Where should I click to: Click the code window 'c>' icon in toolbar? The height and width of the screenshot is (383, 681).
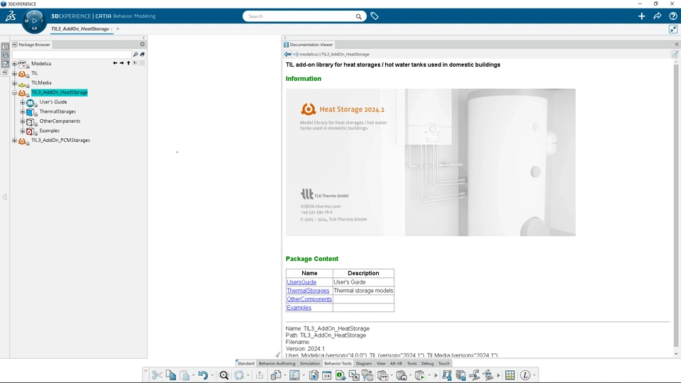tap(326, 375)
